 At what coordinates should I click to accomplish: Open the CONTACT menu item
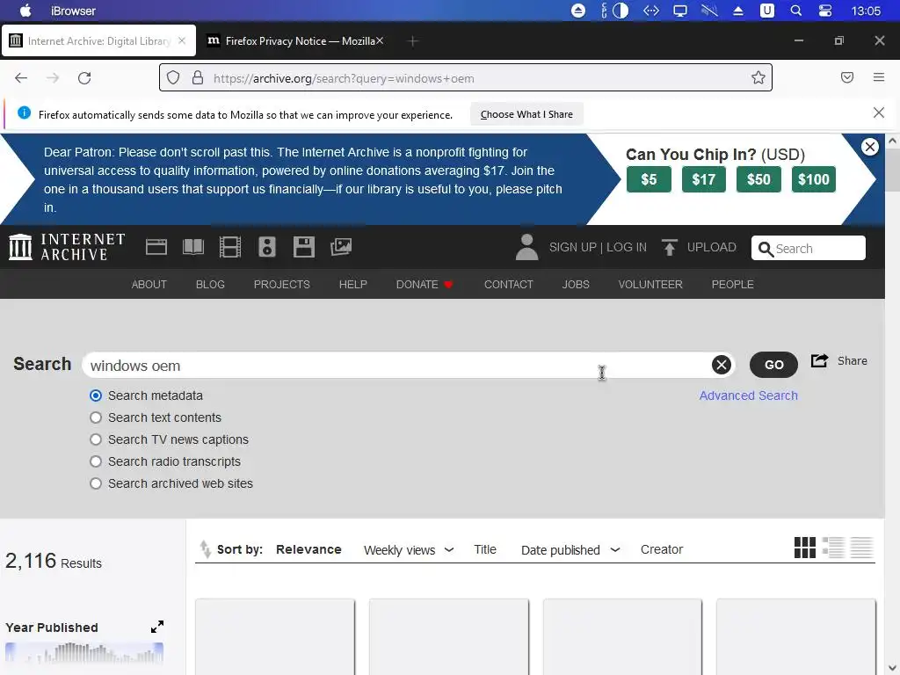click(509, 284)
